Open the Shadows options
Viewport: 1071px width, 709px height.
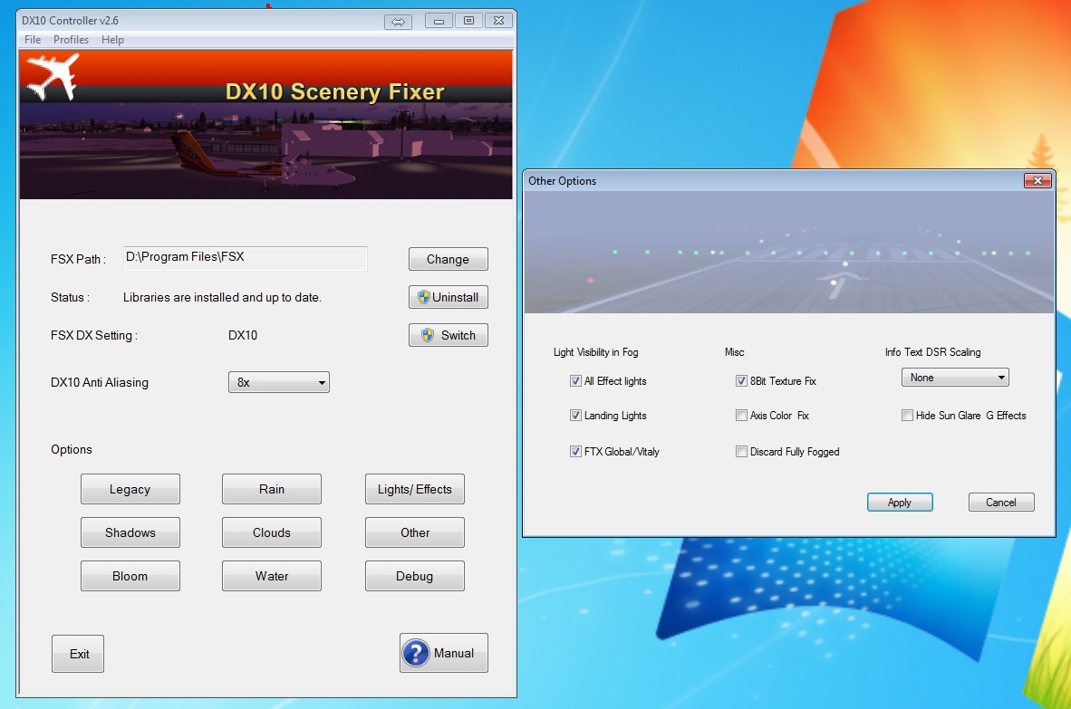130,532
